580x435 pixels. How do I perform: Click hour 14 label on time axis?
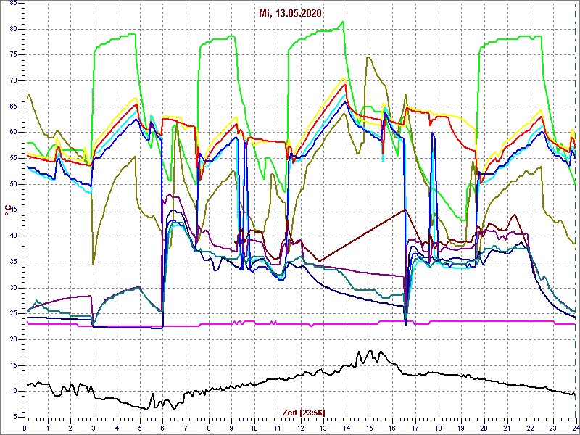tap(347, 427)
